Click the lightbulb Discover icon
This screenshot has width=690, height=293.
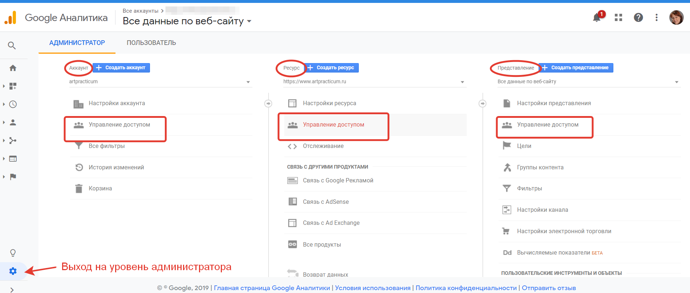pyautogui.click(x=13, y=253)
